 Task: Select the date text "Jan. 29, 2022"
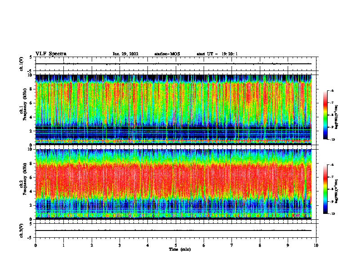[x=125, y=54]
